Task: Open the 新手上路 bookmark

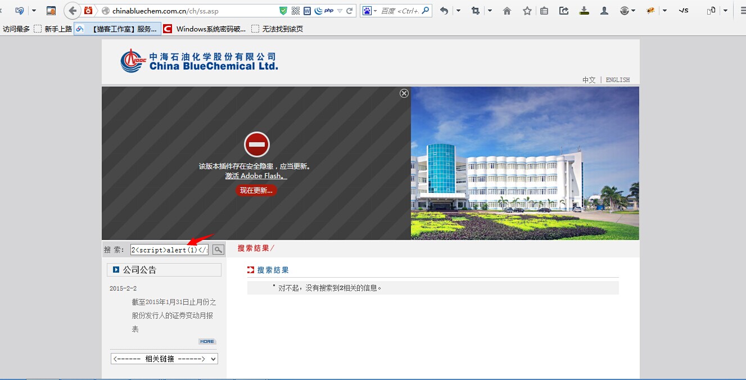Action: [x=53, y=29]
